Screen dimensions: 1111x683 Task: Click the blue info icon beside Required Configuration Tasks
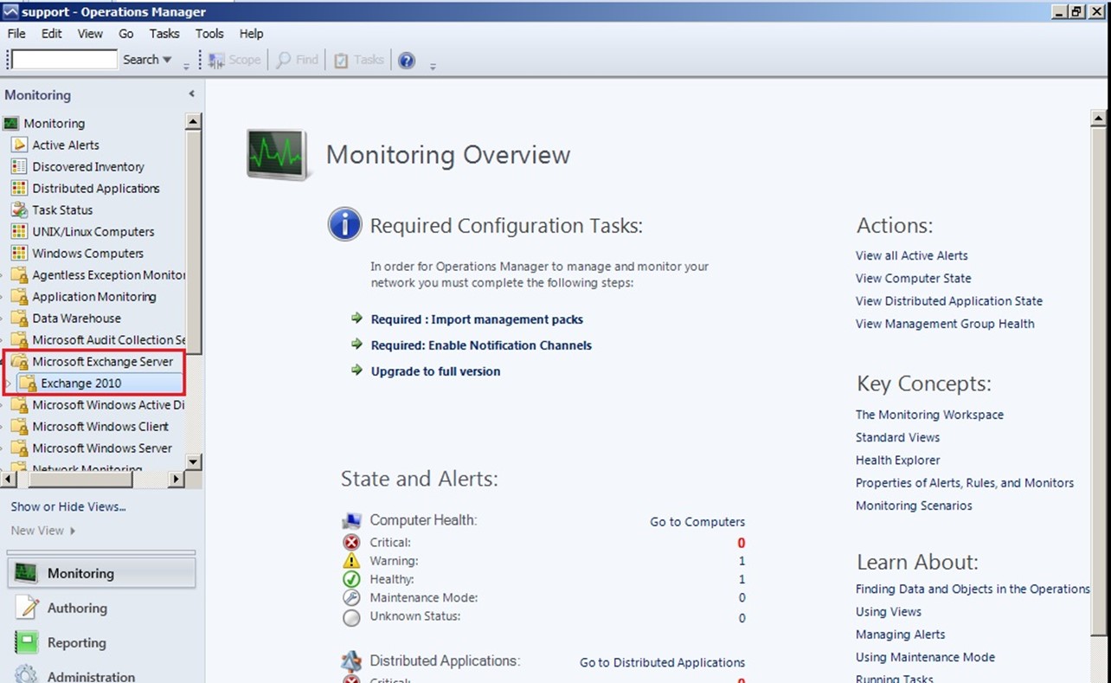(x=344, y=224)
